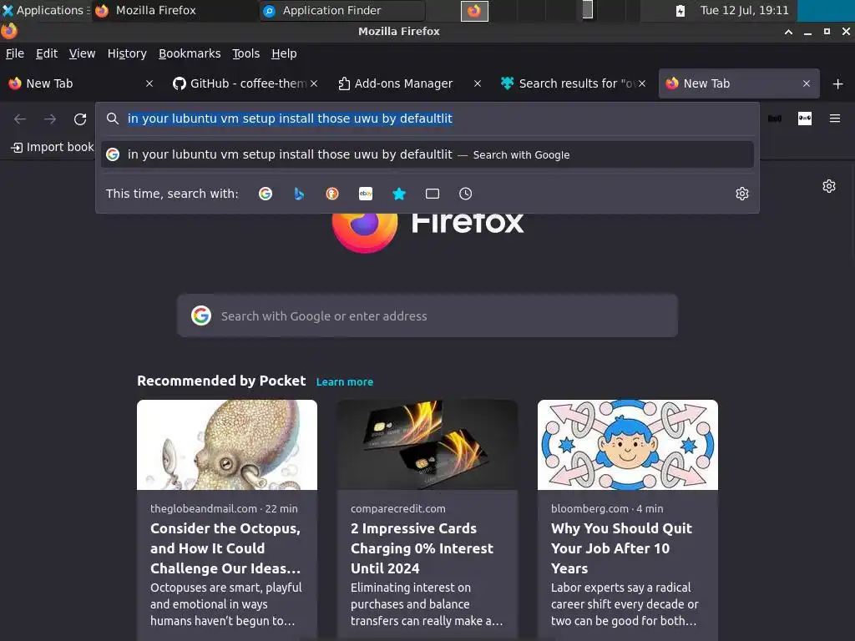855x641 pixels.
Task: Close the active New Tab
Action: tap(807, 83)
